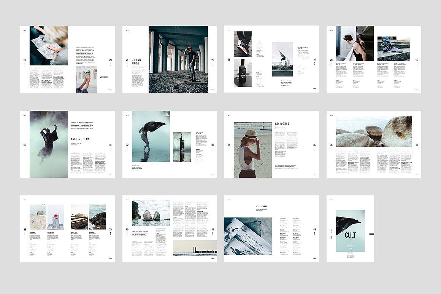This screenshot has height=294, width=441.
Task: Select the open magazine photo
Action: click(x=248, y=236)
